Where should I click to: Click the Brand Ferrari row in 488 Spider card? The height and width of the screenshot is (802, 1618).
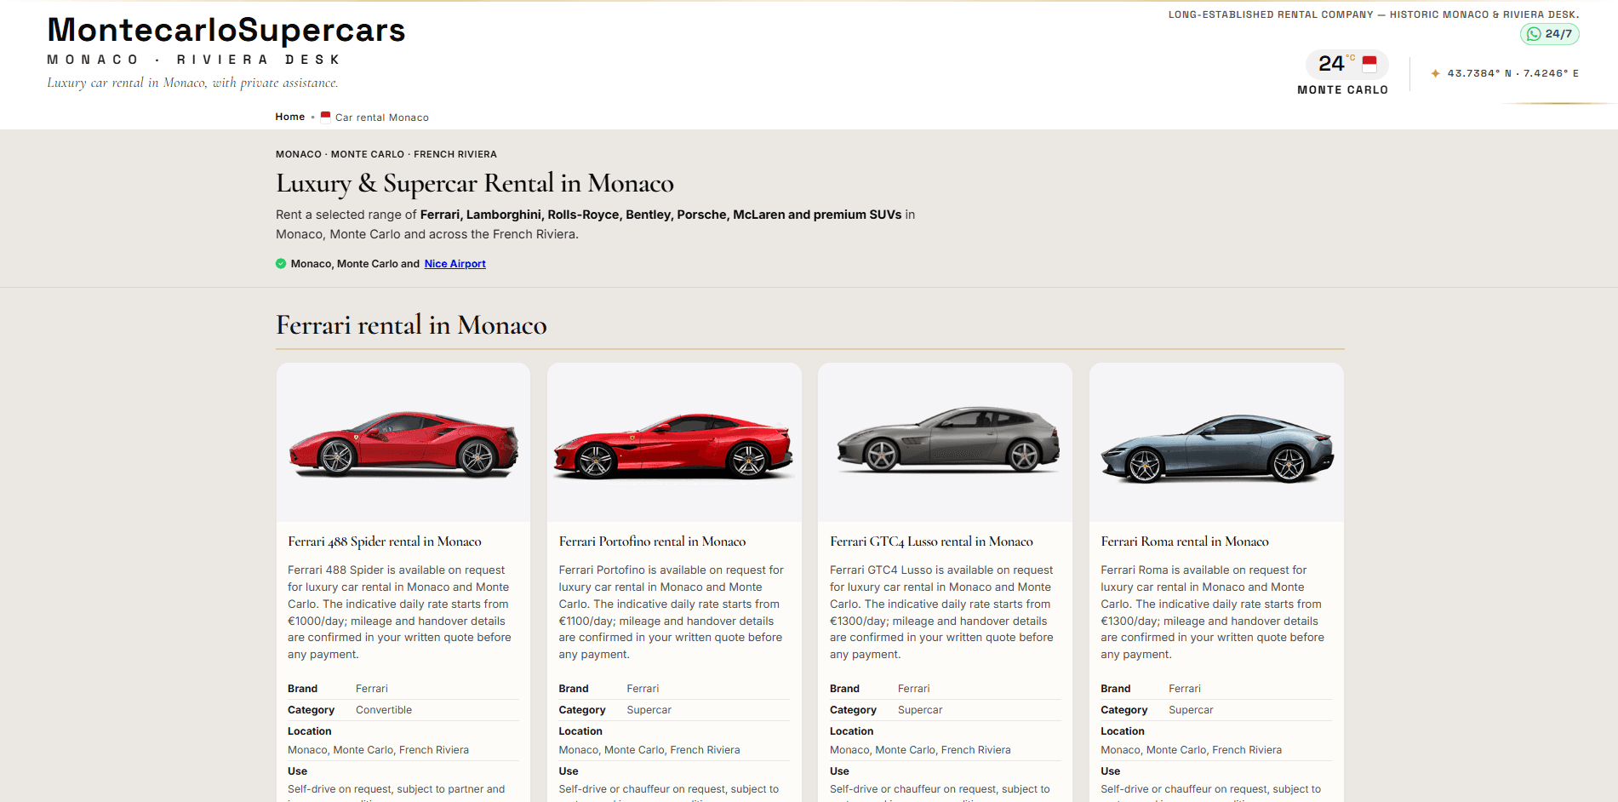403,689
